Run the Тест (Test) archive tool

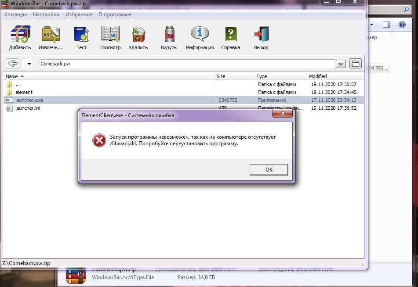pos(81,35)
